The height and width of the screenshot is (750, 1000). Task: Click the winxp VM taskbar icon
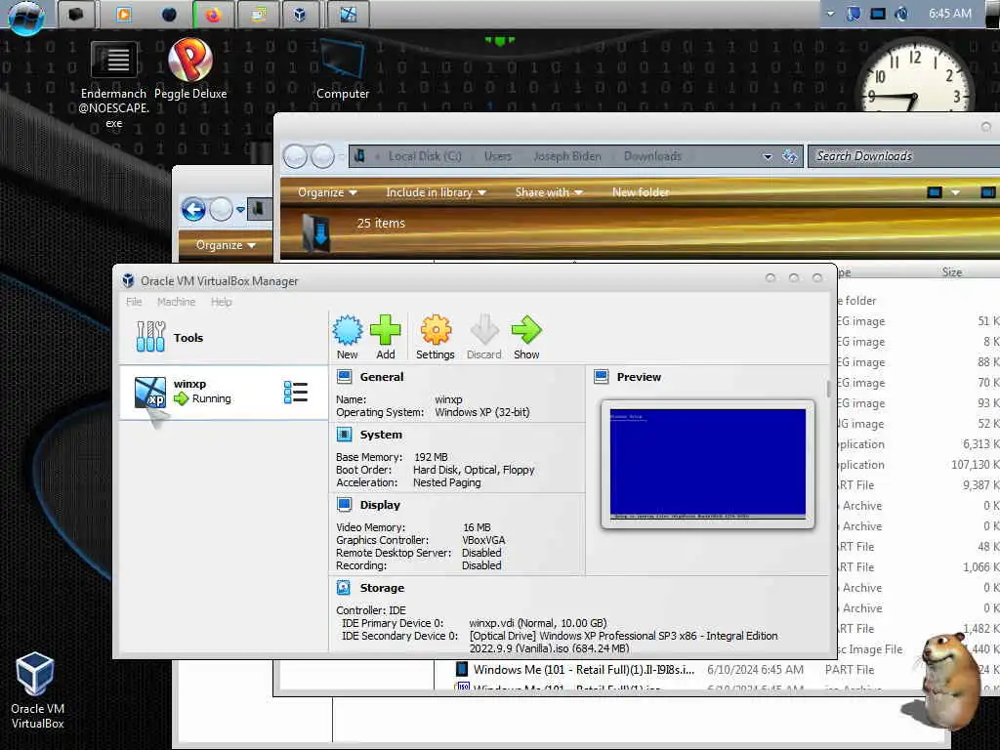pyautogui.click(x=349, y=14)
